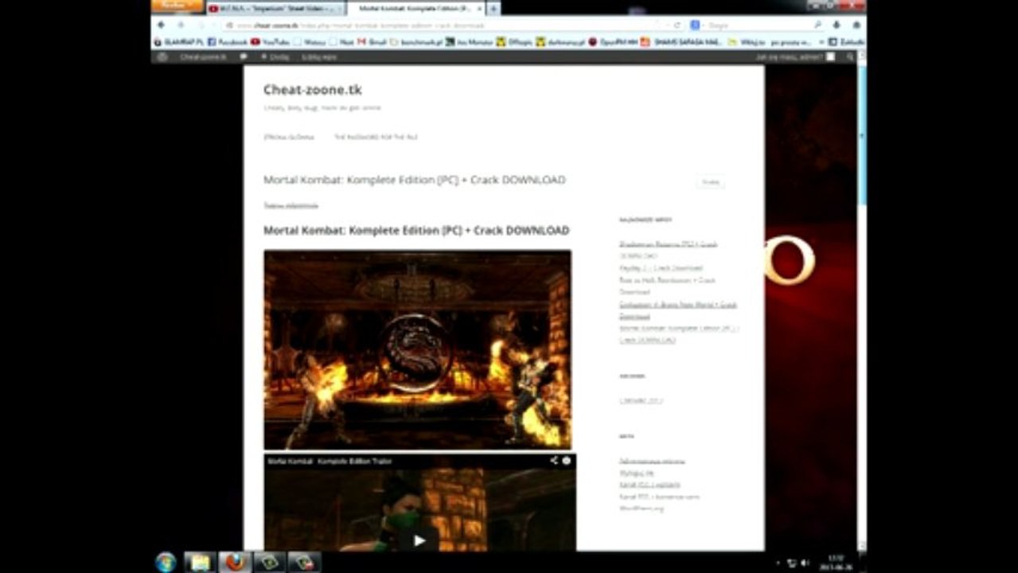Screen dimensions: 1018x573
Task: Close the Mortal Kombat tab
Action: pos(478,9)
